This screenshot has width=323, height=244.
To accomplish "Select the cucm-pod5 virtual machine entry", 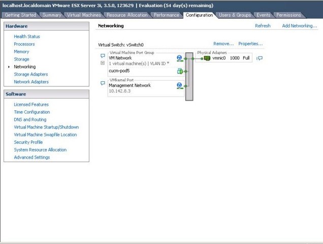I will tap(119, 71).
